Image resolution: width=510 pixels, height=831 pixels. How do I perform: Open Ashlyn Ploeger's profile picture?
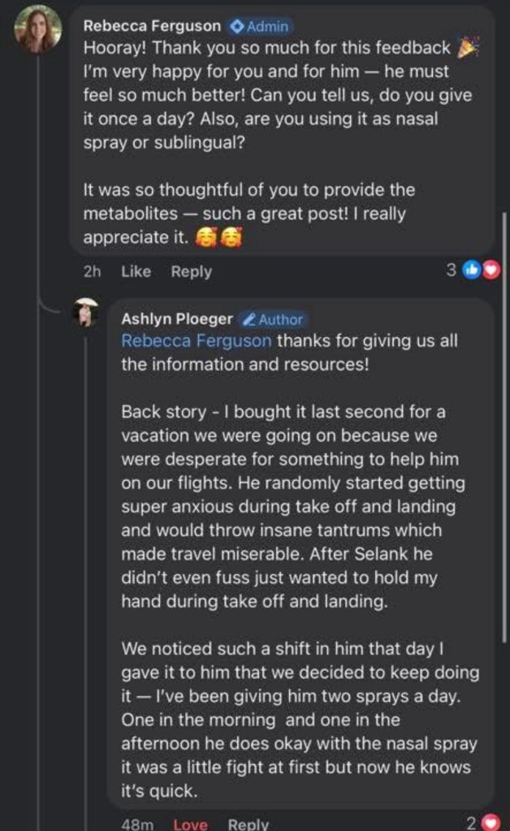(x=86, y=313)
